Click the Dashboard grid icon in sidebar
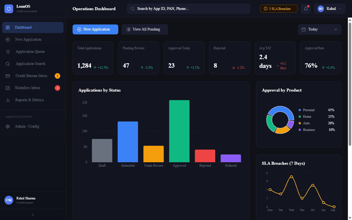 8,28
